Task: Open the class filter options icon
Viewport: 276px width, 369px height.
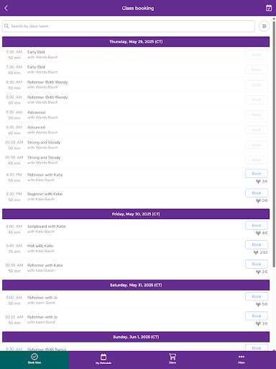Action: click(264, 26)
